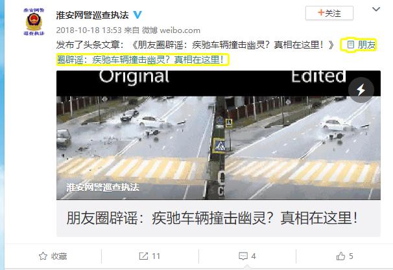Click the article document icon link
The image size is (393, 270).
click(350, 45)
